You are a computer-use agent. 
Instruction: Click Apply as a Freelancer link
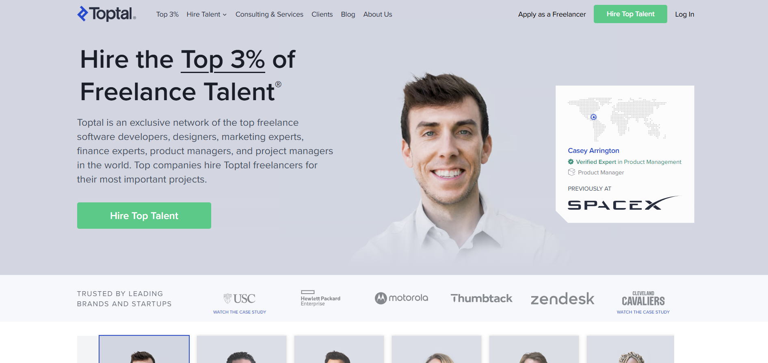point(552,14)
